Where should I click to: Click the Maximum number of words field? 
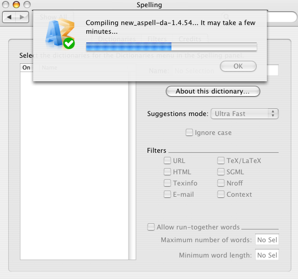click(267, 240)
